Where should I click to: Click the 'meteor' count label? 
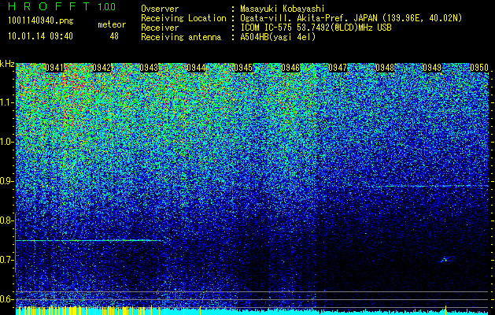112,24
